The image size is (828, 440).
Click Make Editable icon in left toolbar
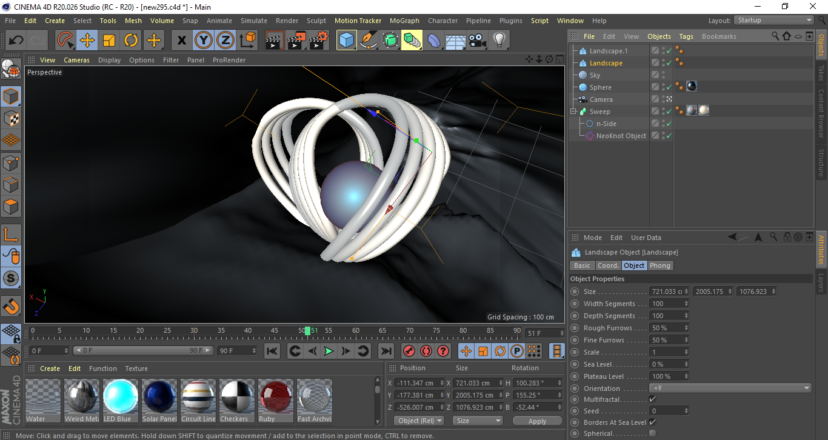(x=11, y=69)
